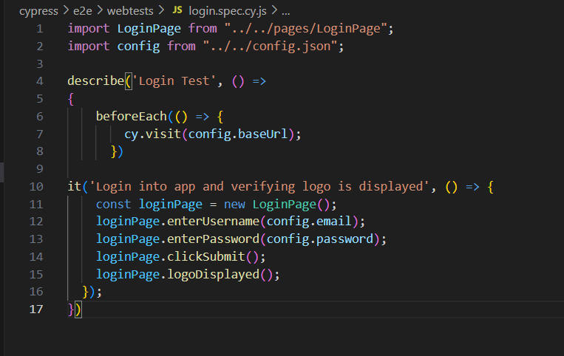The height and width of the screenshot is (356, 564).
Task: Click the 'it' keyword on line 10
Action: tap(75, 186)
